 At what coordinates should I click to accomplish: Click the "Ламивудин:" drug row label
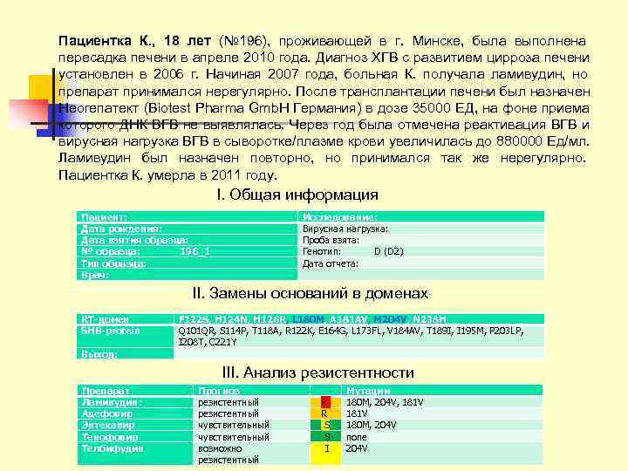click(x=135, y=402)
